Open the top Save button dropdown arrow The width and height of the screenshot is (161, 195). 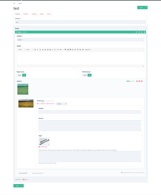[146, 8]
